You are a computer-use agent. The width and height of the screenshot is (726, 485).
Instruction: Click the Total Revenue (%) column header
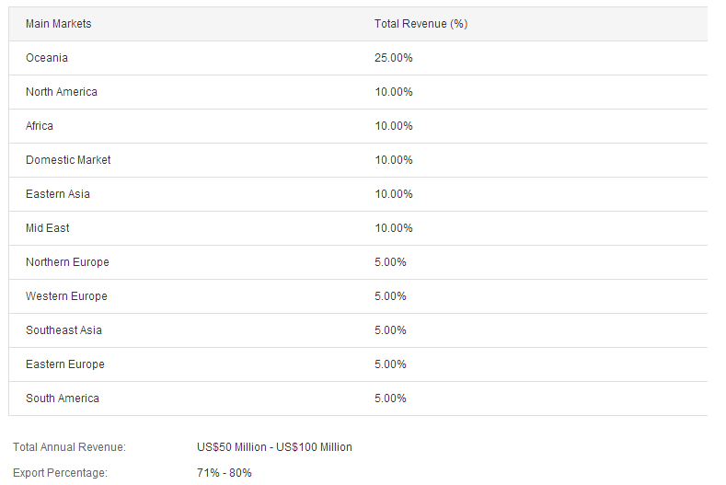pyautogui.click(x=421, y=24)
